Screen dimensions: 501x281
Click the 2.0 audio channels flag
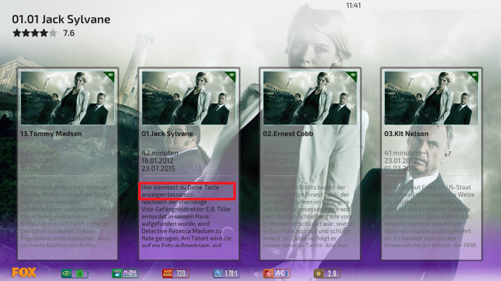(x=327, y=274)
